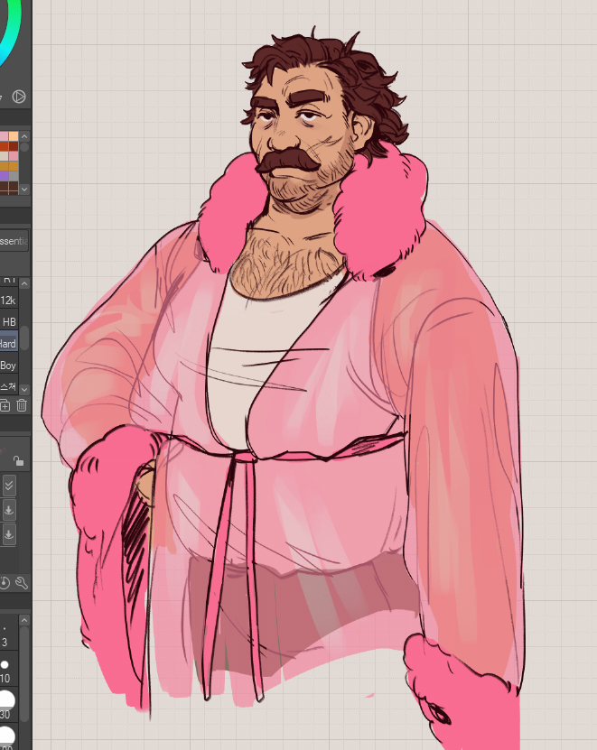
Task: Pick the peach swatch in color set
Action: pos(14,136)
